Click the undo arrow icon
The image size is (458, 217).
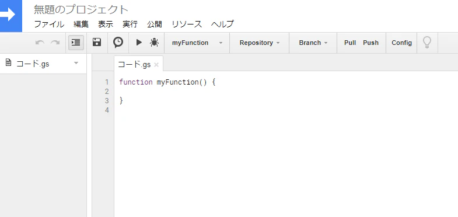(40, 43)
